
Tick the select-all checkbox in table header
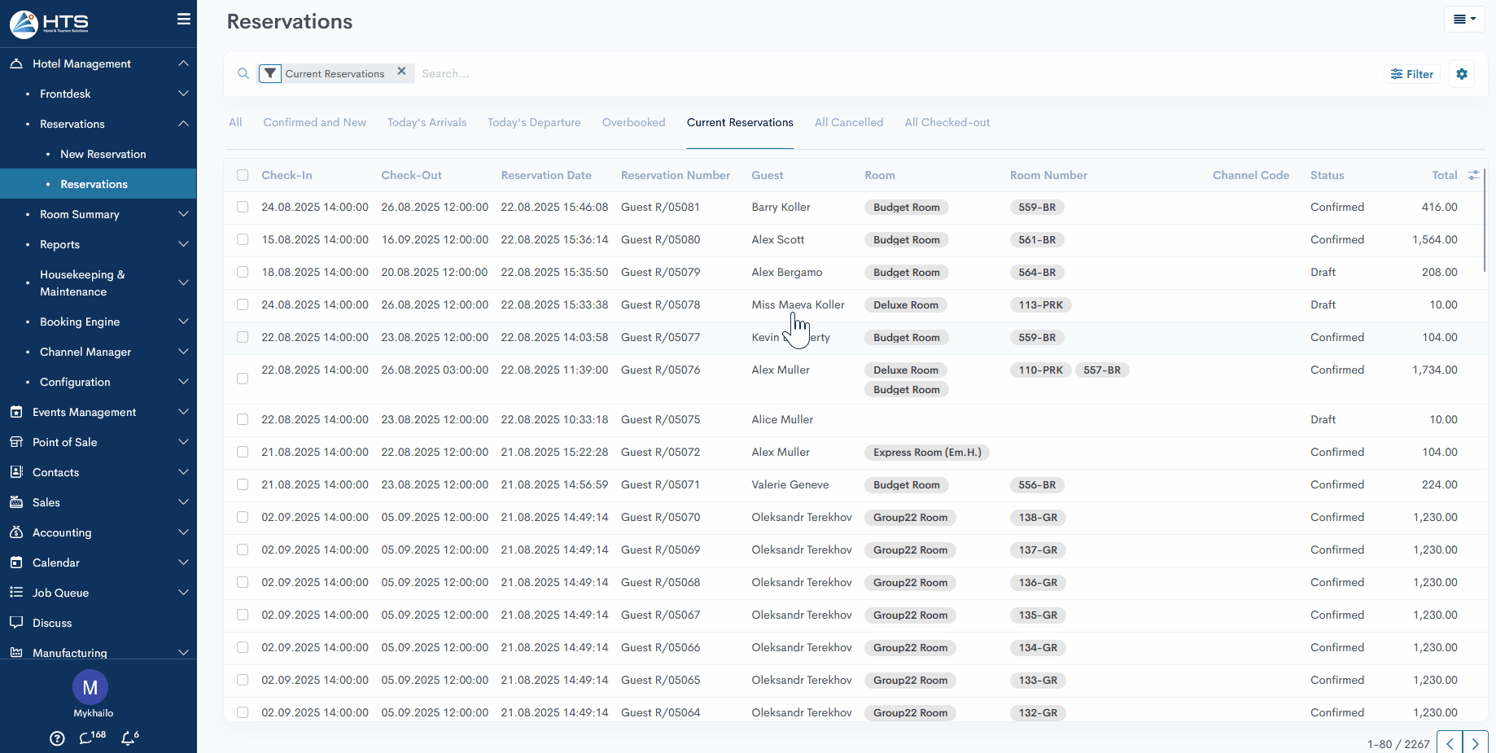pyautogui.click(x=243, y=175)
